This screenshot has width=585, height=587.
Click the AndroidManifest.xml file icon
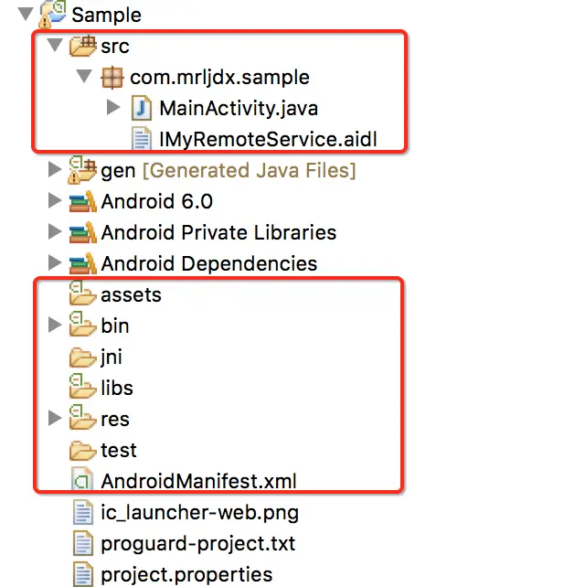point(82,478)
